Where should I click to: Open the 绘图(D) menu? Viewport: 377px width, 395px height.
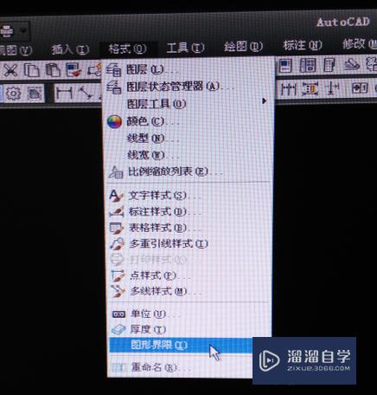point(244,47)
